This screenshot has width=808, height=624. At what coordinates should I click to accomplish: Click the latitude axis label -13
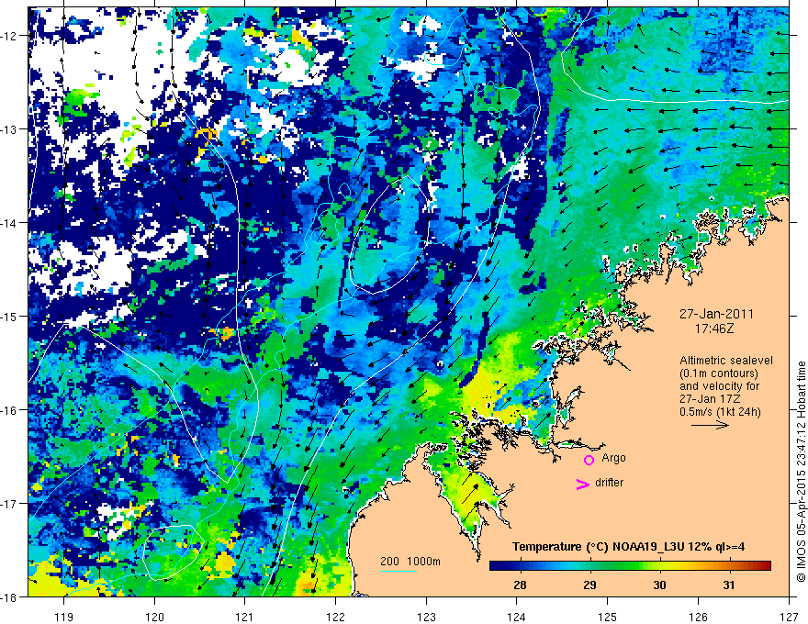coord(9,129)
